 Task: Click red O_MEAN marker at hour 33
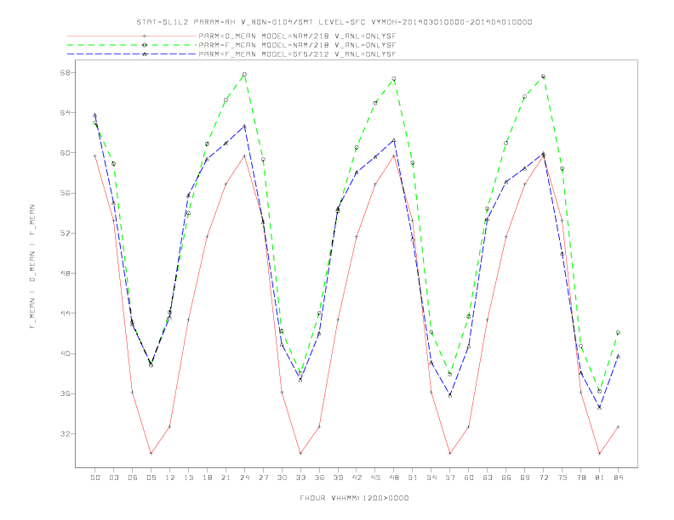click(300, 453)
